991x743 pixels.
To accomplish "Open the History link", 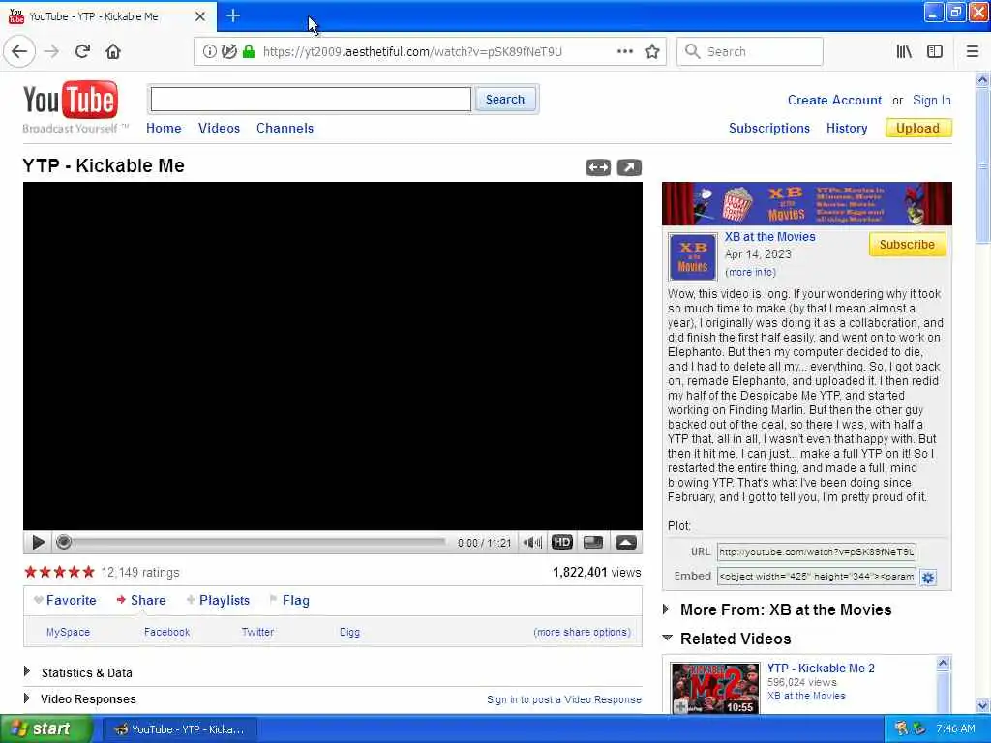I will point(847,129).
